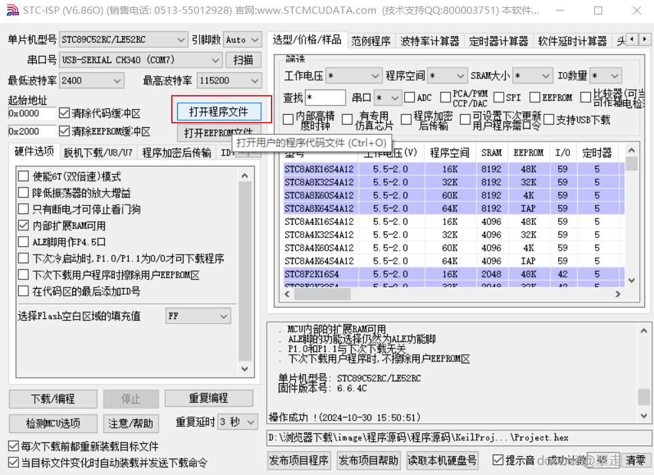Start programming with the 下载/编程 button
The height and width of the screenshot is (475, 654).
coord(52,398)
